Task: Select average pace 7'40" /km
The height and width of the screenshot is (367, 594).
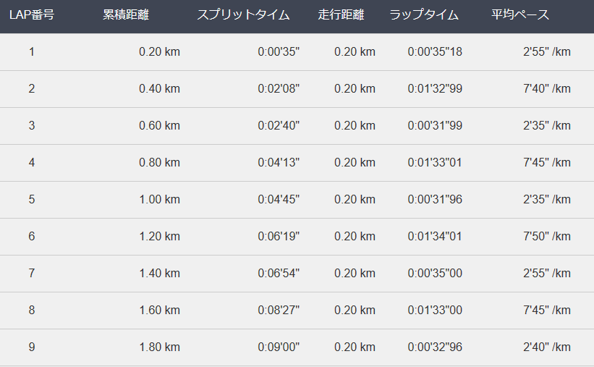Action: coord(547,89)
